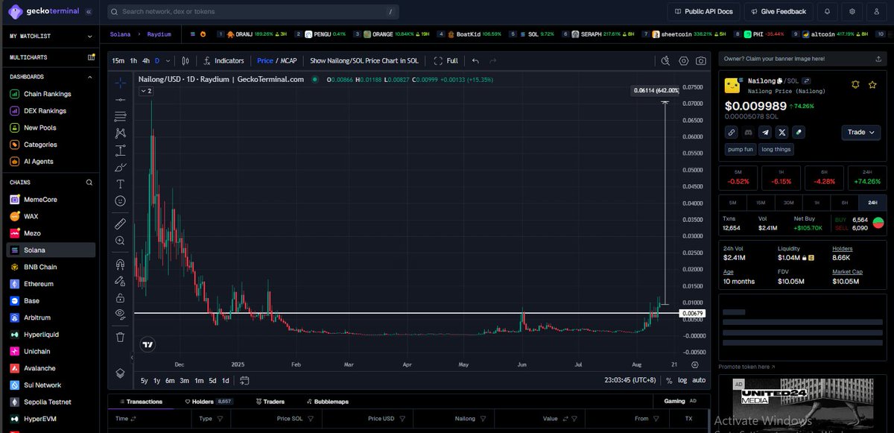Image resolution: width=894 pixels, height=433 pixels.
Task: Click the quick search icon in chart toolbar
Action: click(x=666, y=61)
